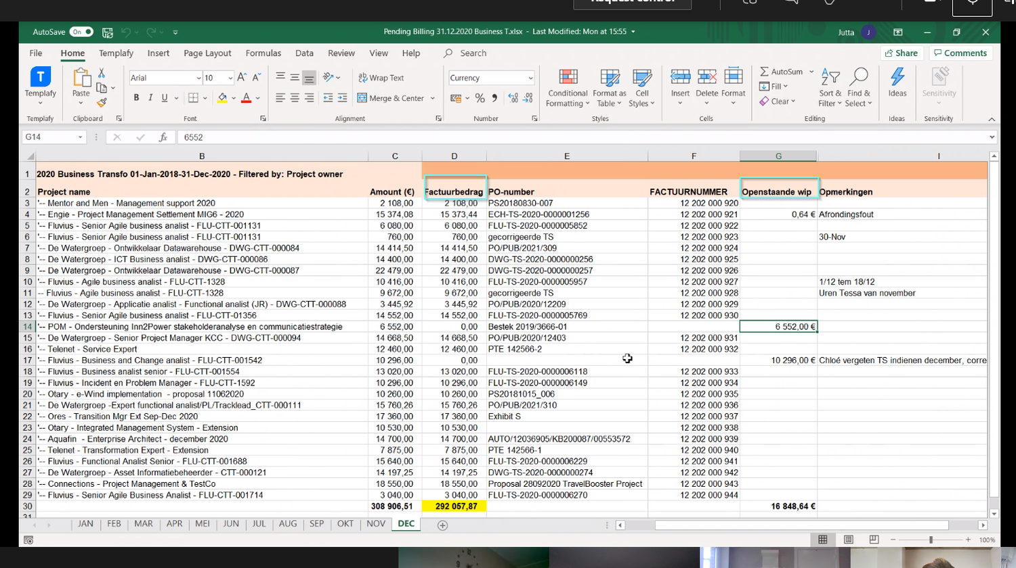The width and height of the screenshot is (1016, 568).
Task: Select cell with total 292 057,87
Action: click(x=454, y=506)
